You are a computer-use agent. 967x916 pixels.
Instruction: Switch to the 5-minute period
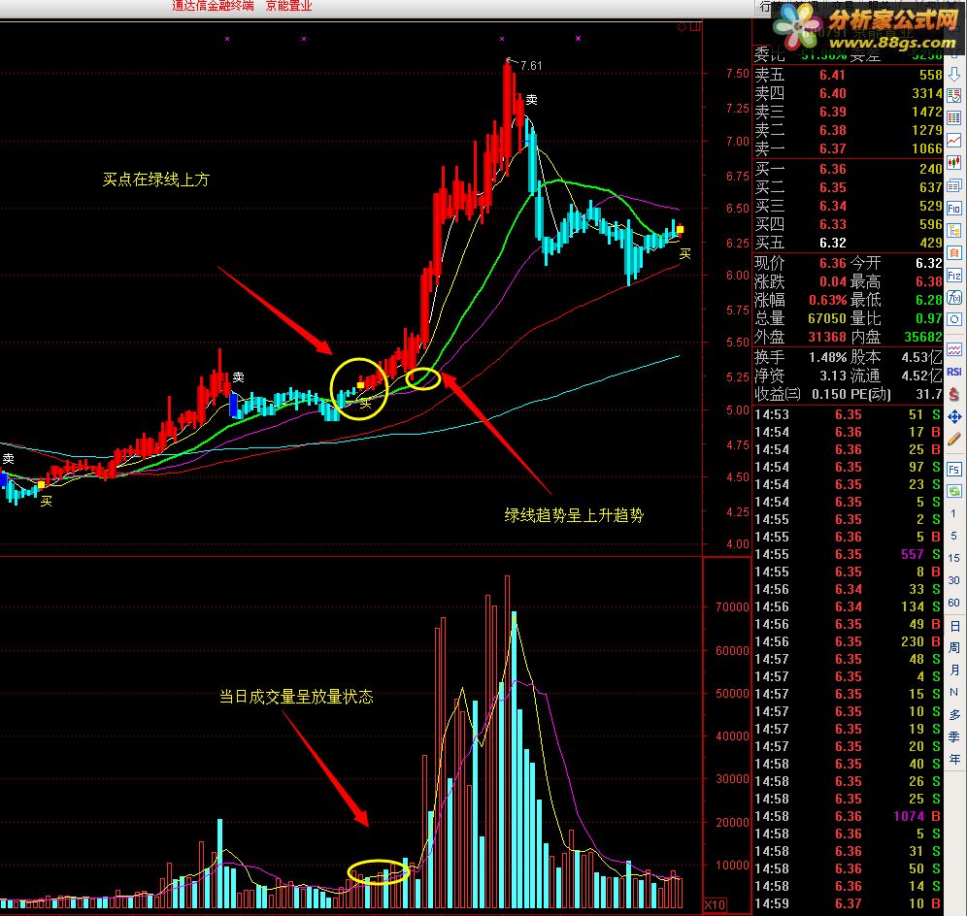click(953, 536)
